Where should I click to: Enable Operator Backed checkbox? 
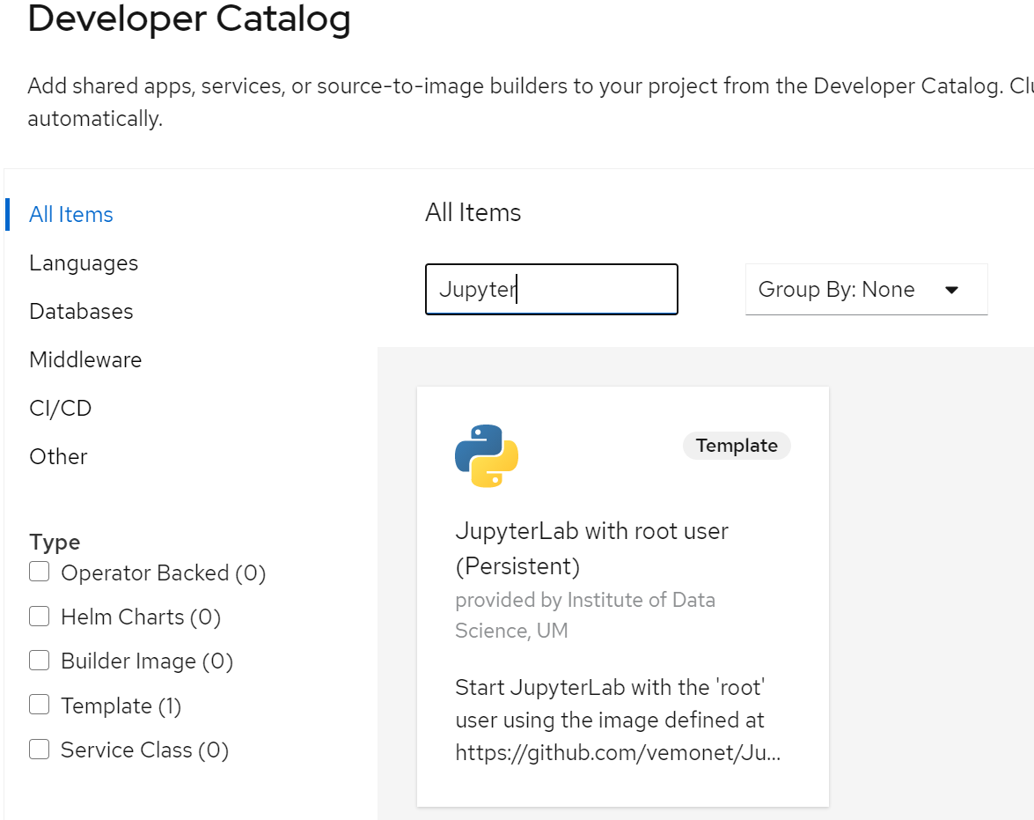click(39, 572)
